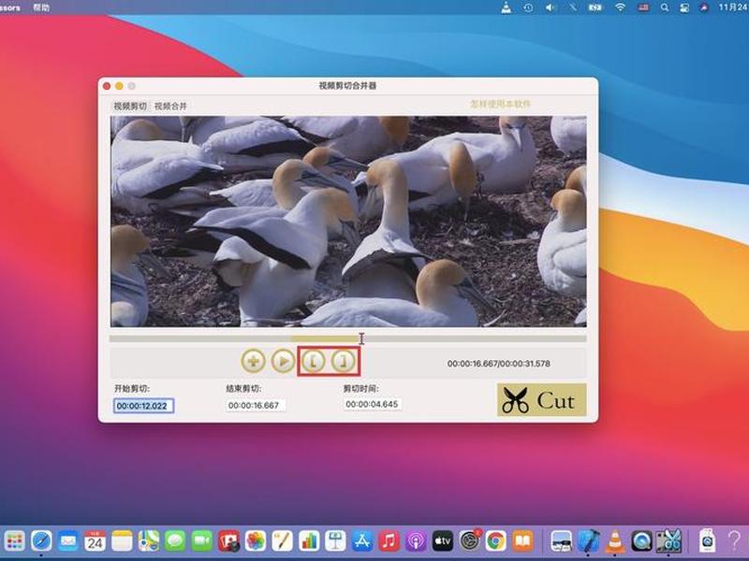Click the 00:00:16.667/00:00:31.578 time readout

click(498, 364)
